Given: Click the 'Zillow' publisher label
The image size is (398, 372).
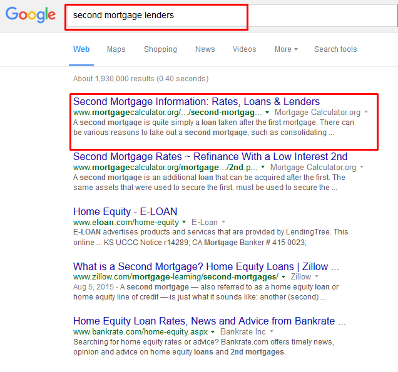Looking at the screenshot, I should click(301, 276).
